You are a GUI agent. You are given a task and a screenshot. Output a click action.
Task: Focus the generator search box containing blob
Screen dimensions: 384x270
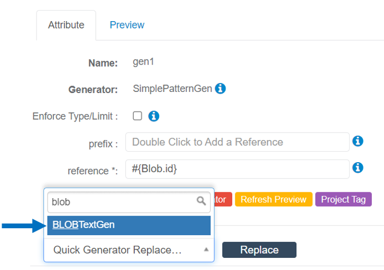point(122,201)
